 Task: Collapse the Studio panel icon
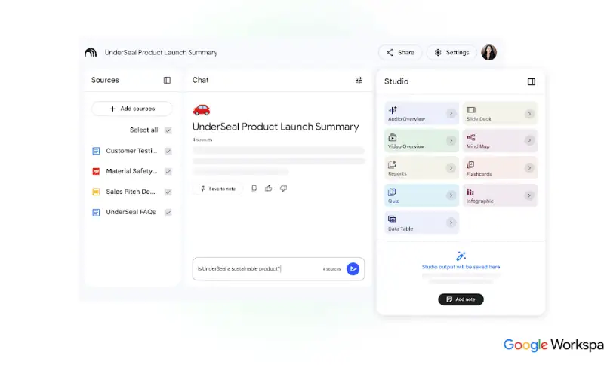point(532,81)
